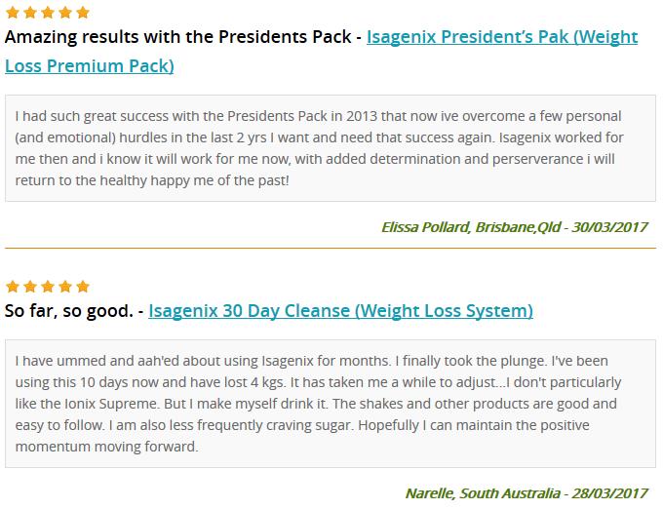
Task: Click the fifth star of the Presidents Pack review
Action: pos(83,13)
